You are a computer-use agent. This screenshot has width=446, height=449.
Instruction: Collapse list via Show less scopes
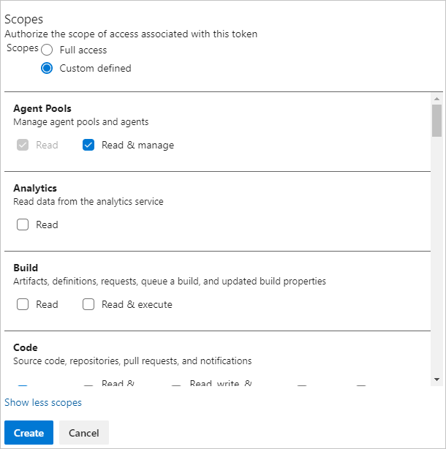[x=43, y=402]
